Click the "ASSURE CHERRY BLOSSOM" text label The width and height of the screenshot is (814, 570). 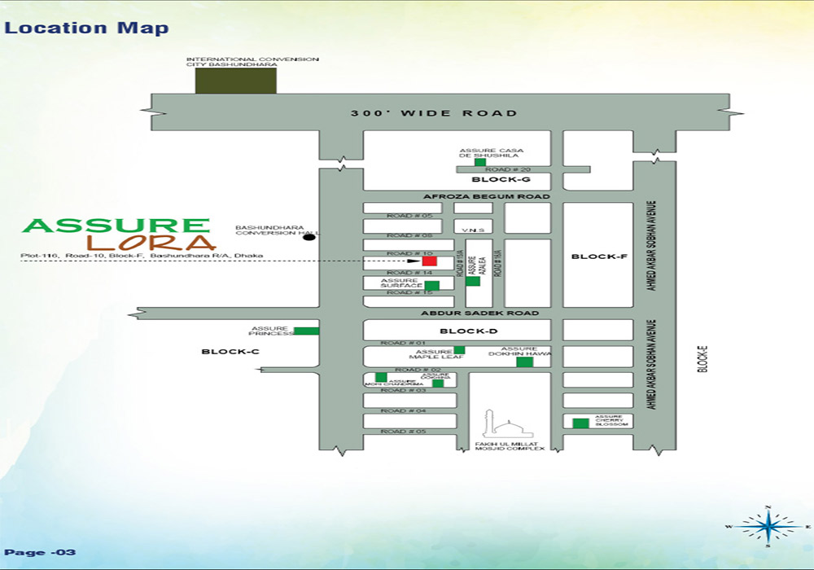pyautogui.click(x=611, y=420)
